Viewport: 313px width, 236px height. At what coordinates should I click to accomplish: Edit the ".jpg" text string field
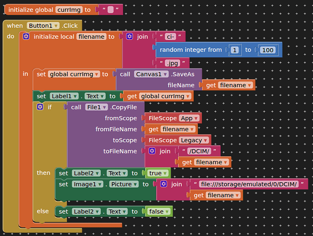[171, 63]
